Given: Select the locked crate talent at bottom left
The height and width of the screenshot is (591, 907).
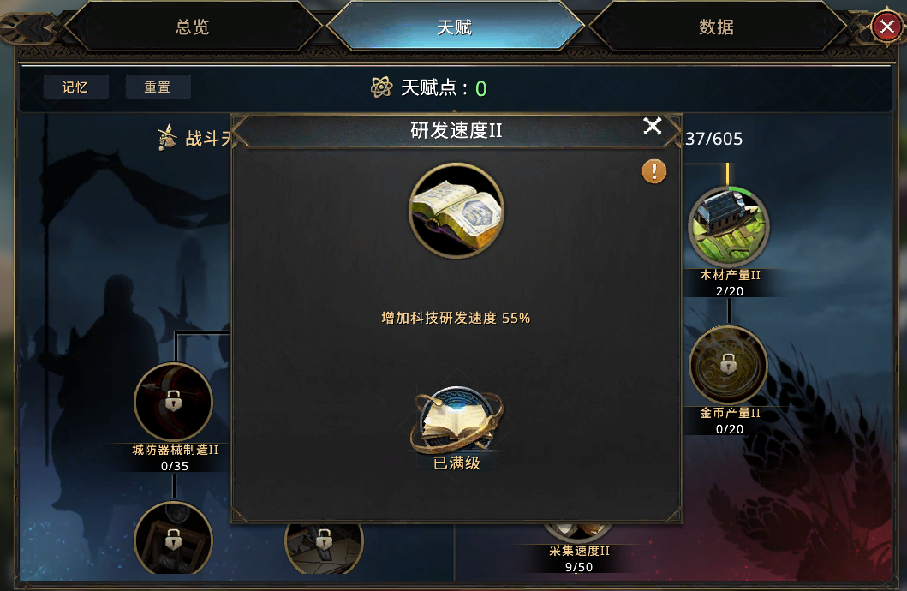Looking at the screenshot, I should click(x=174, y=539).
